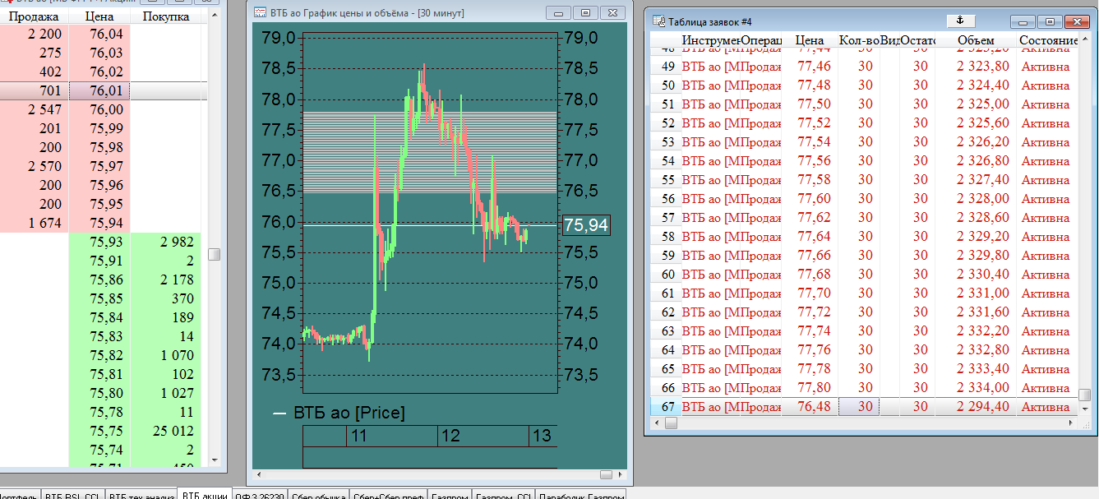Click the Продажа column header in order book
1099x499 pixels.
(x=34, y=16)
